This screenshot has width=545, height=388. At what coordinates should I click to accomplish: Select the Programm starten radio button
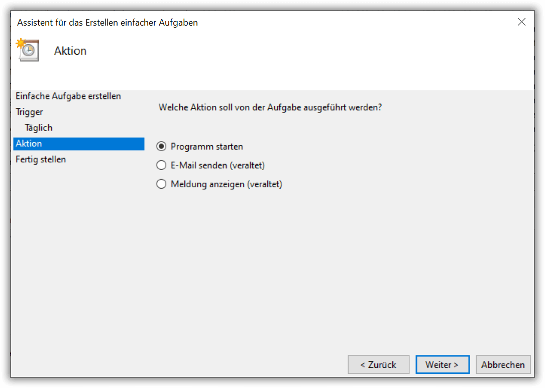161,146
